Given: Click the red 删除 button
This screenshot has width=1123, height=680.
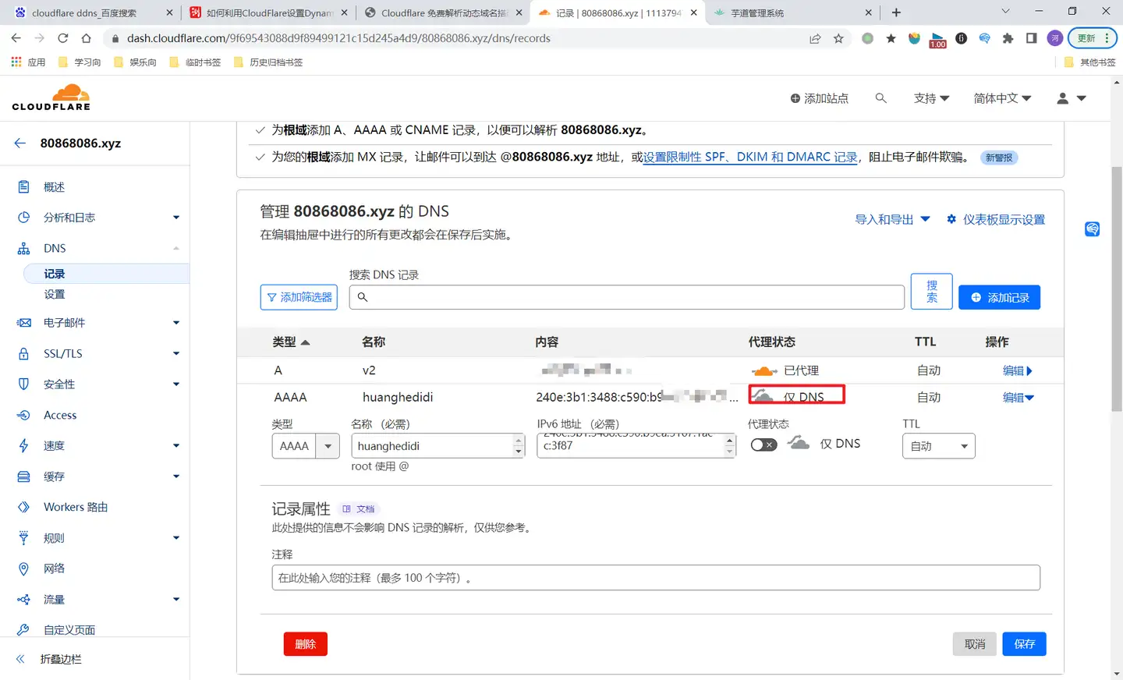Looking at the screenshot, I should (x=306, y=644).
